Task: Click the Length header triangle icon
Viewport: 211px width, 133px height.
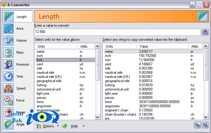Action: coord(203,16)
